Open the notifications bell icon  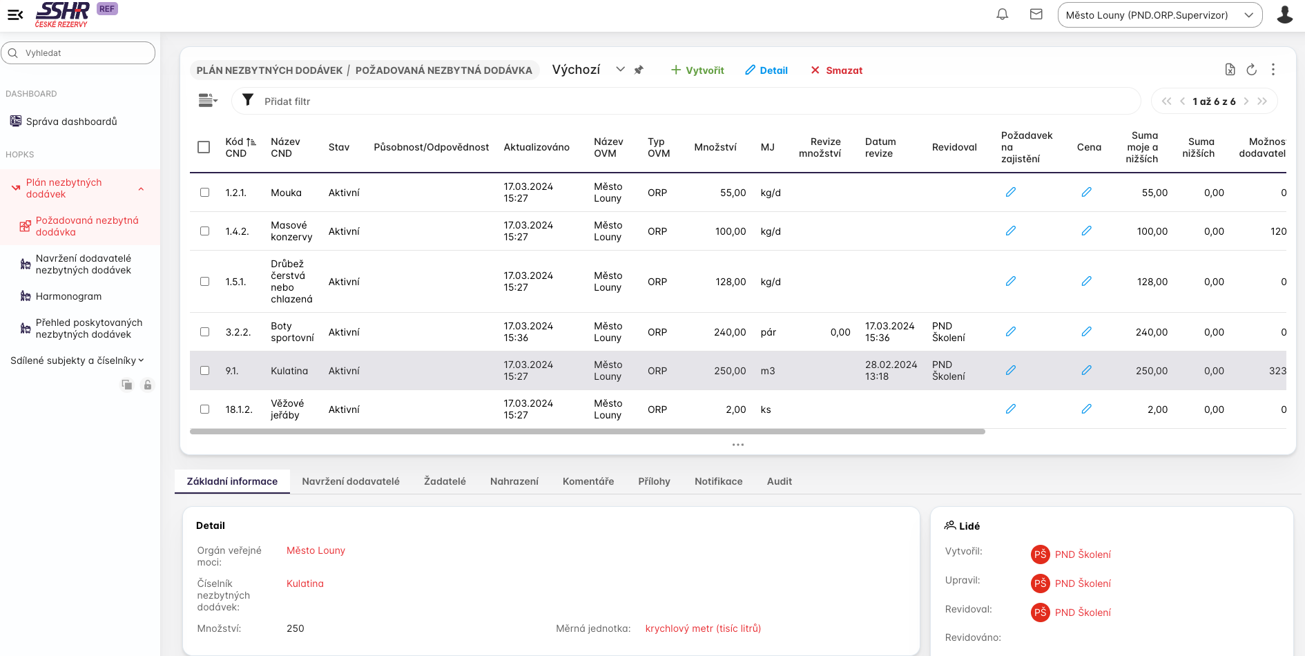(1002, 15)
